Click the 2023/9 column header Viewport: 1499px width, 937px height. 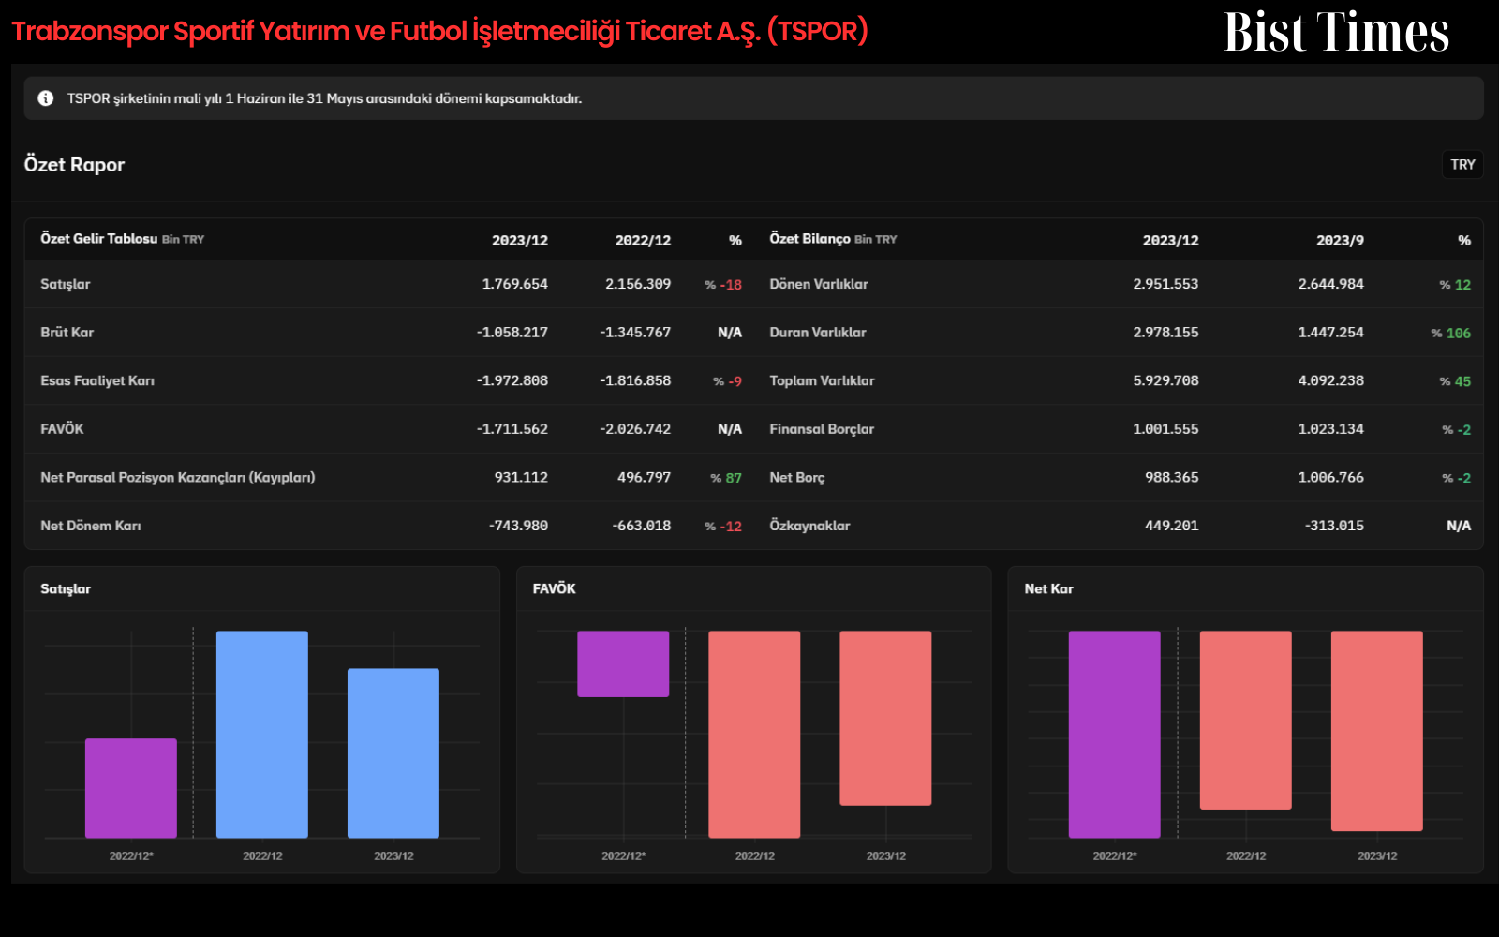click(1340, 241)
